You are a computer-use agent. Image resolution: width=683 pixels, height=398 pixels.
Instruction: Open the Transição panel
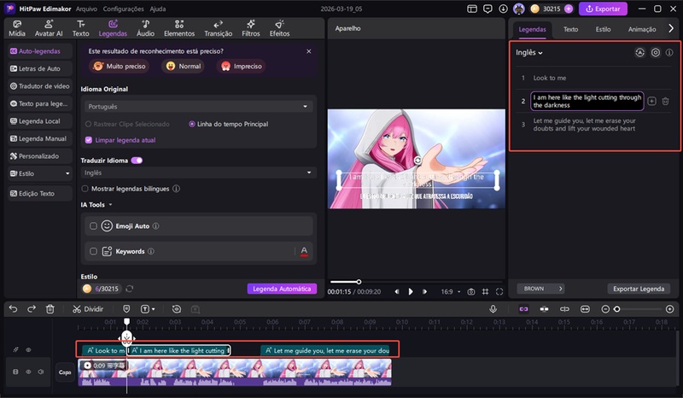tap(219, 28)
